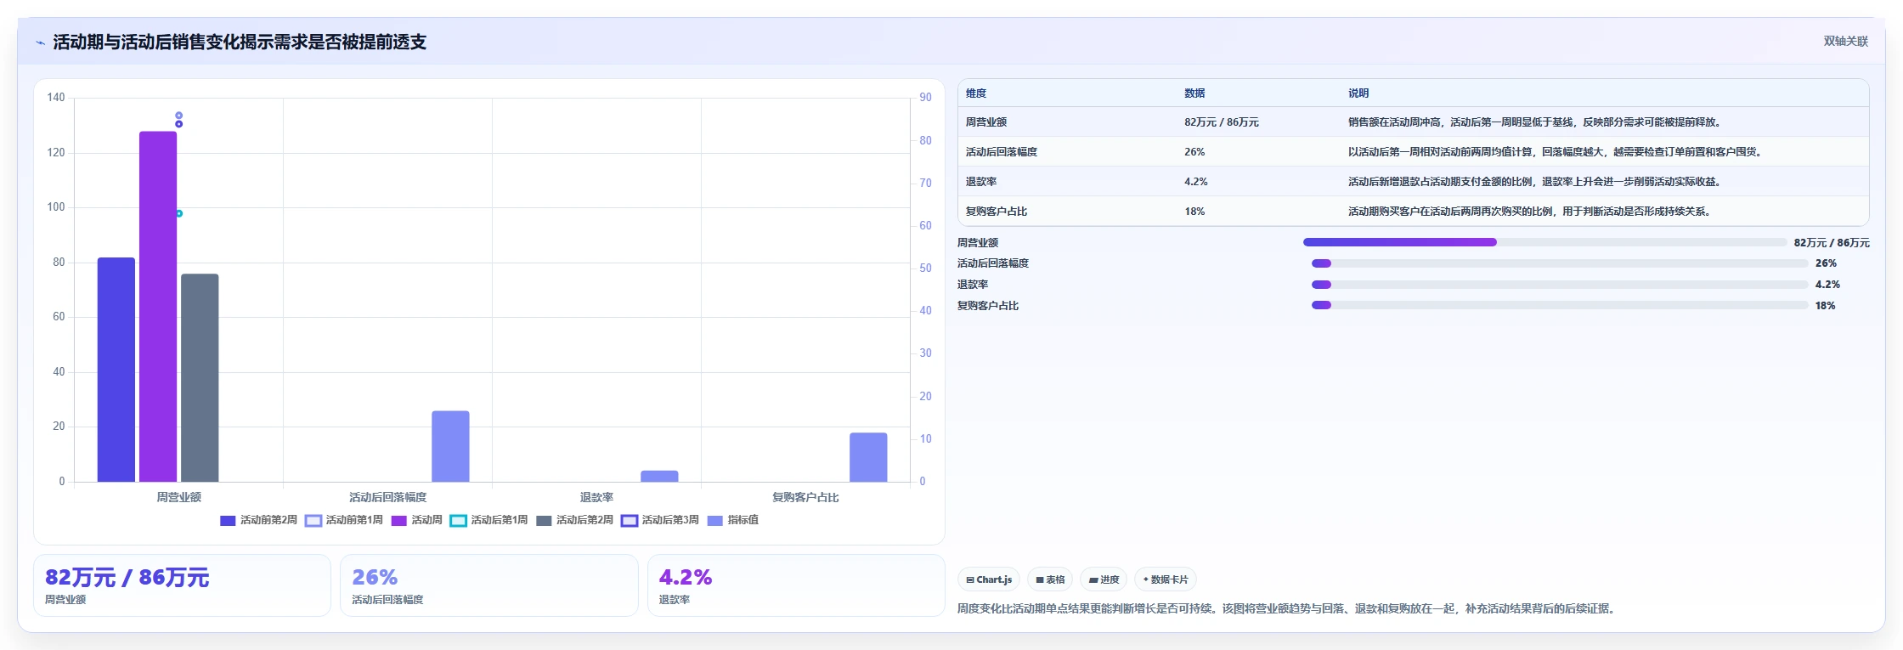
Task: Click the cyan 活动后第1周 data point
Action: 179,213
